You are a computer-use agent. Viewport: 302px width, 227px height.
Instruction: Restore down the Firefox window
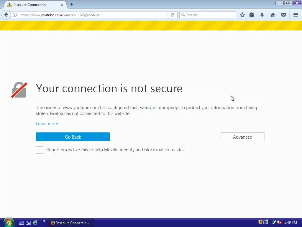[x=288, y=3]
